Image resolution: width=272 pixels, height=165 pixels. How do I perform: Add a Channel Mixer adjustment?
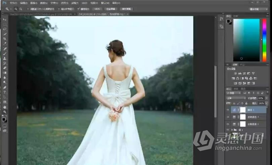pyautogui.click(x=251, y=78)
